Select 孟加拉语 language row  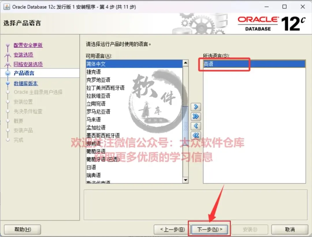[134, 128]
